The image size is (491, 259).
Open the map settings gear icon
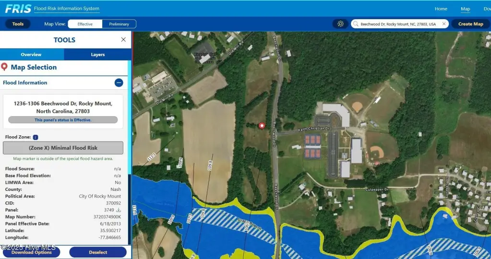[x=341, y=24]
